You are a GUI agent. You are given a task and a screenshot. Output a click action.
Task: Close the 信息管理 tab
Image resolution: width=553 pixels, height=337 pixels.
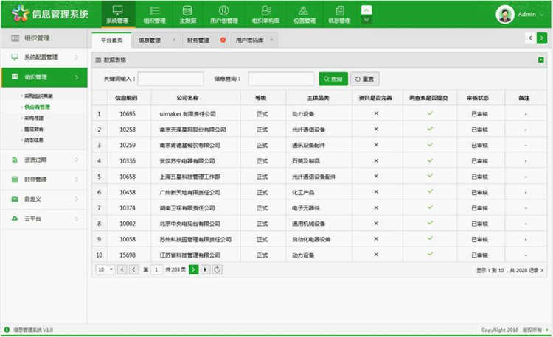coord(174,40)
